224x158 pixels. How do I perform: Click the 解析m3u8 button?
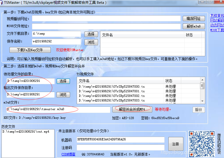point(194,26)
